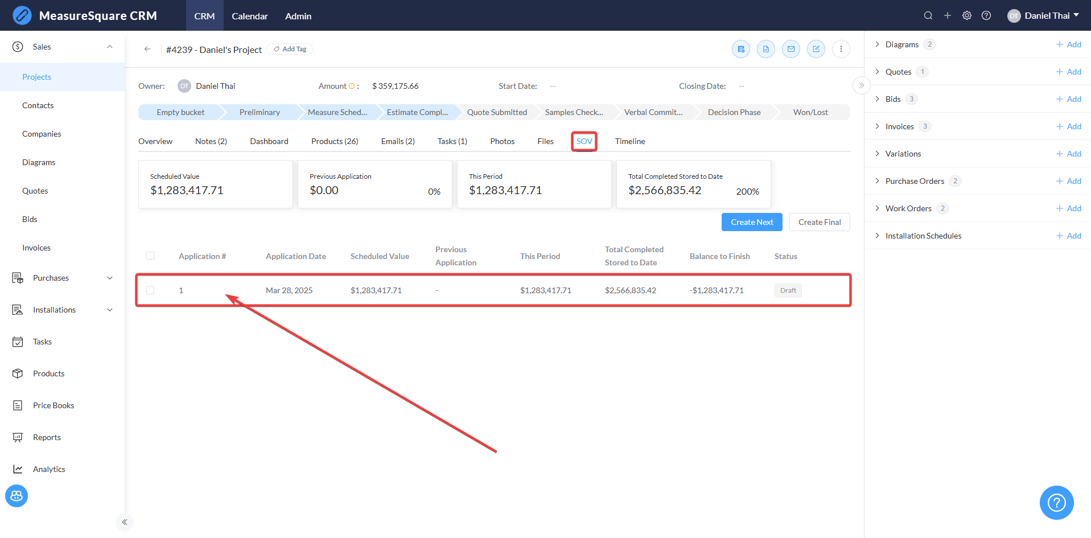This screenshot has height=538, width=1091.
Task: Expand the Purchases section chevron
Action: point(110,278)
